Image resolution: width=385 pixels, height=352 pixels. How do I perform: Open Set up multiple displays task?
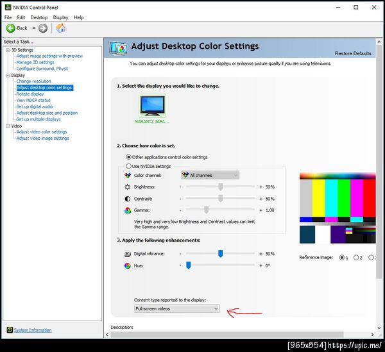(x=38, y=119)
